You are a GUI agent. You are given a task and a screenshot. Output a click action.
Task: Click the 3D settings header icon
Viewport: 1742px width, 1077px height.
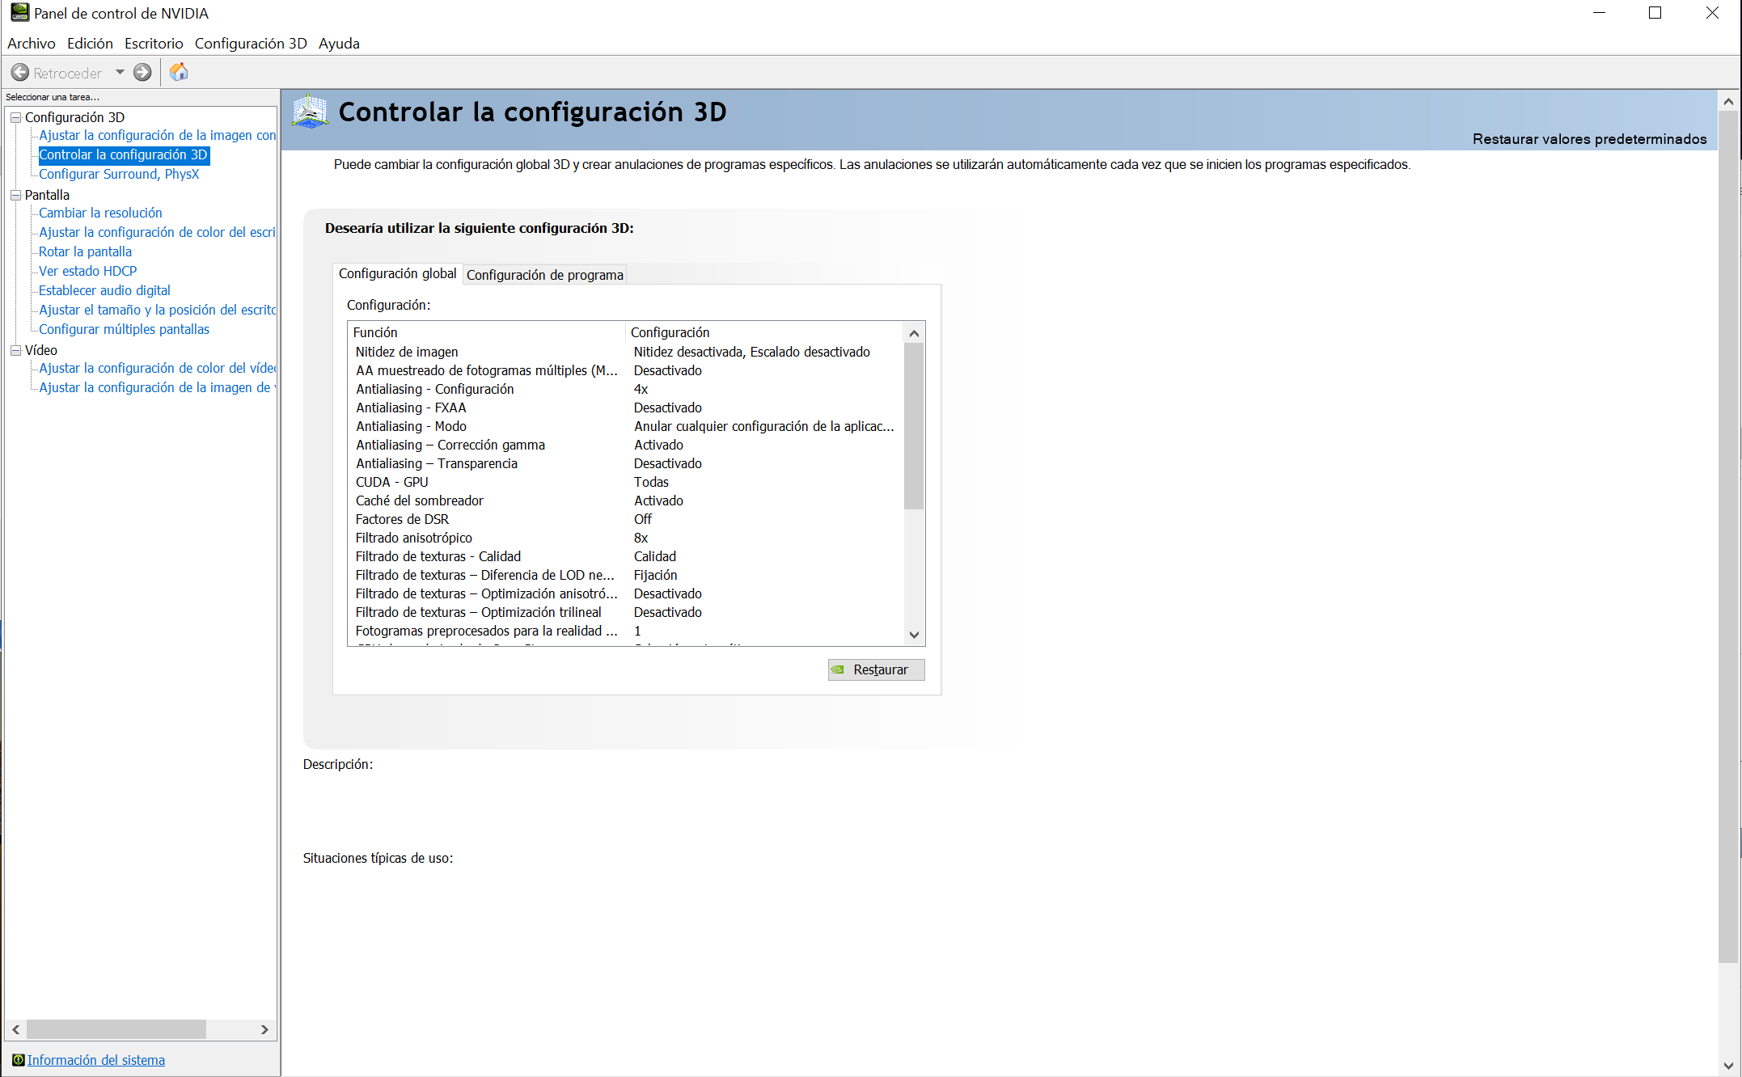point(310,112)
